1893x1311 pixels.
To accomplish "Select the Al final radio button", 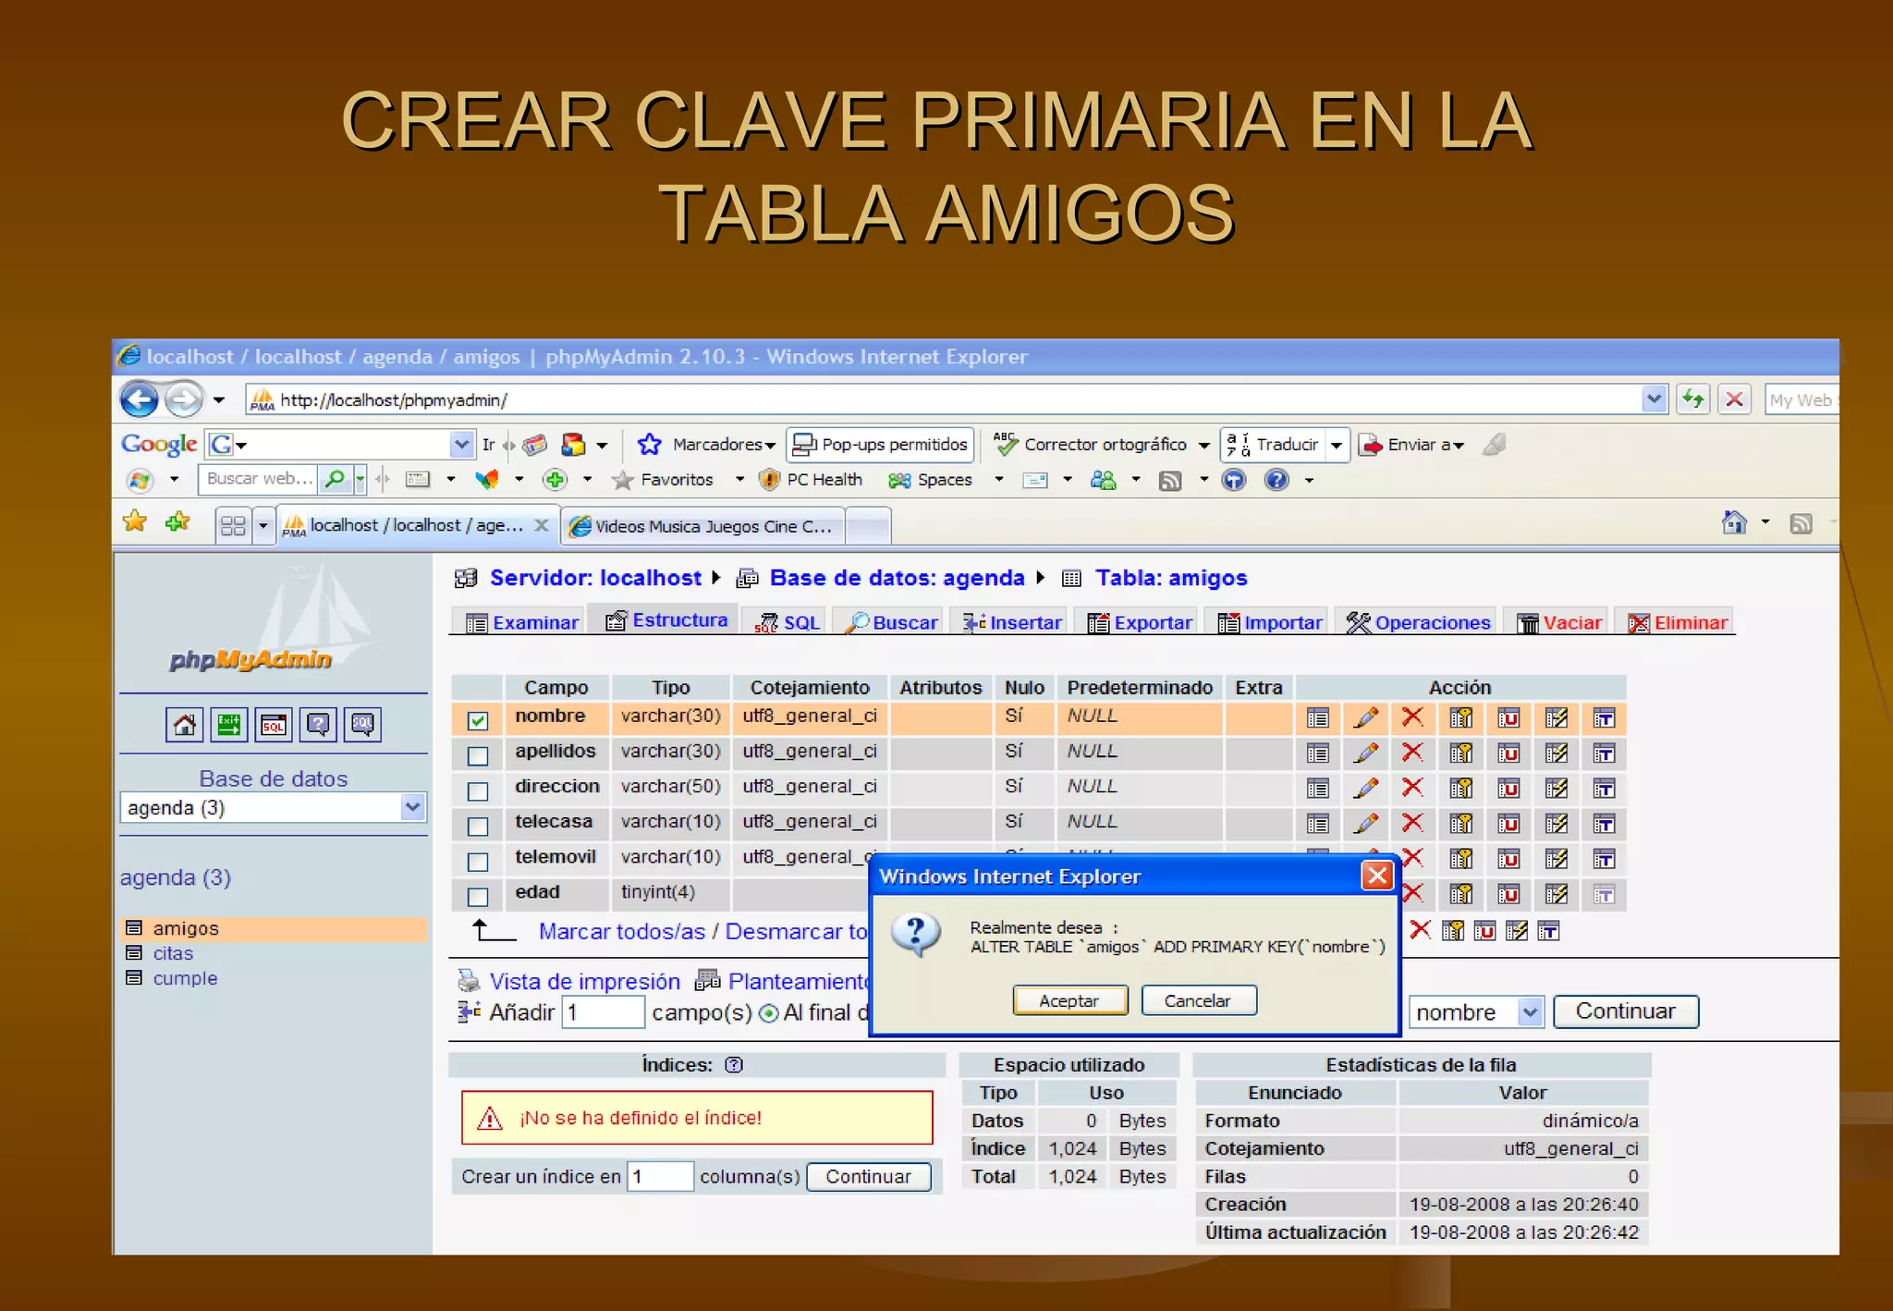I will pyautogui.click(x=768, y=1013).
